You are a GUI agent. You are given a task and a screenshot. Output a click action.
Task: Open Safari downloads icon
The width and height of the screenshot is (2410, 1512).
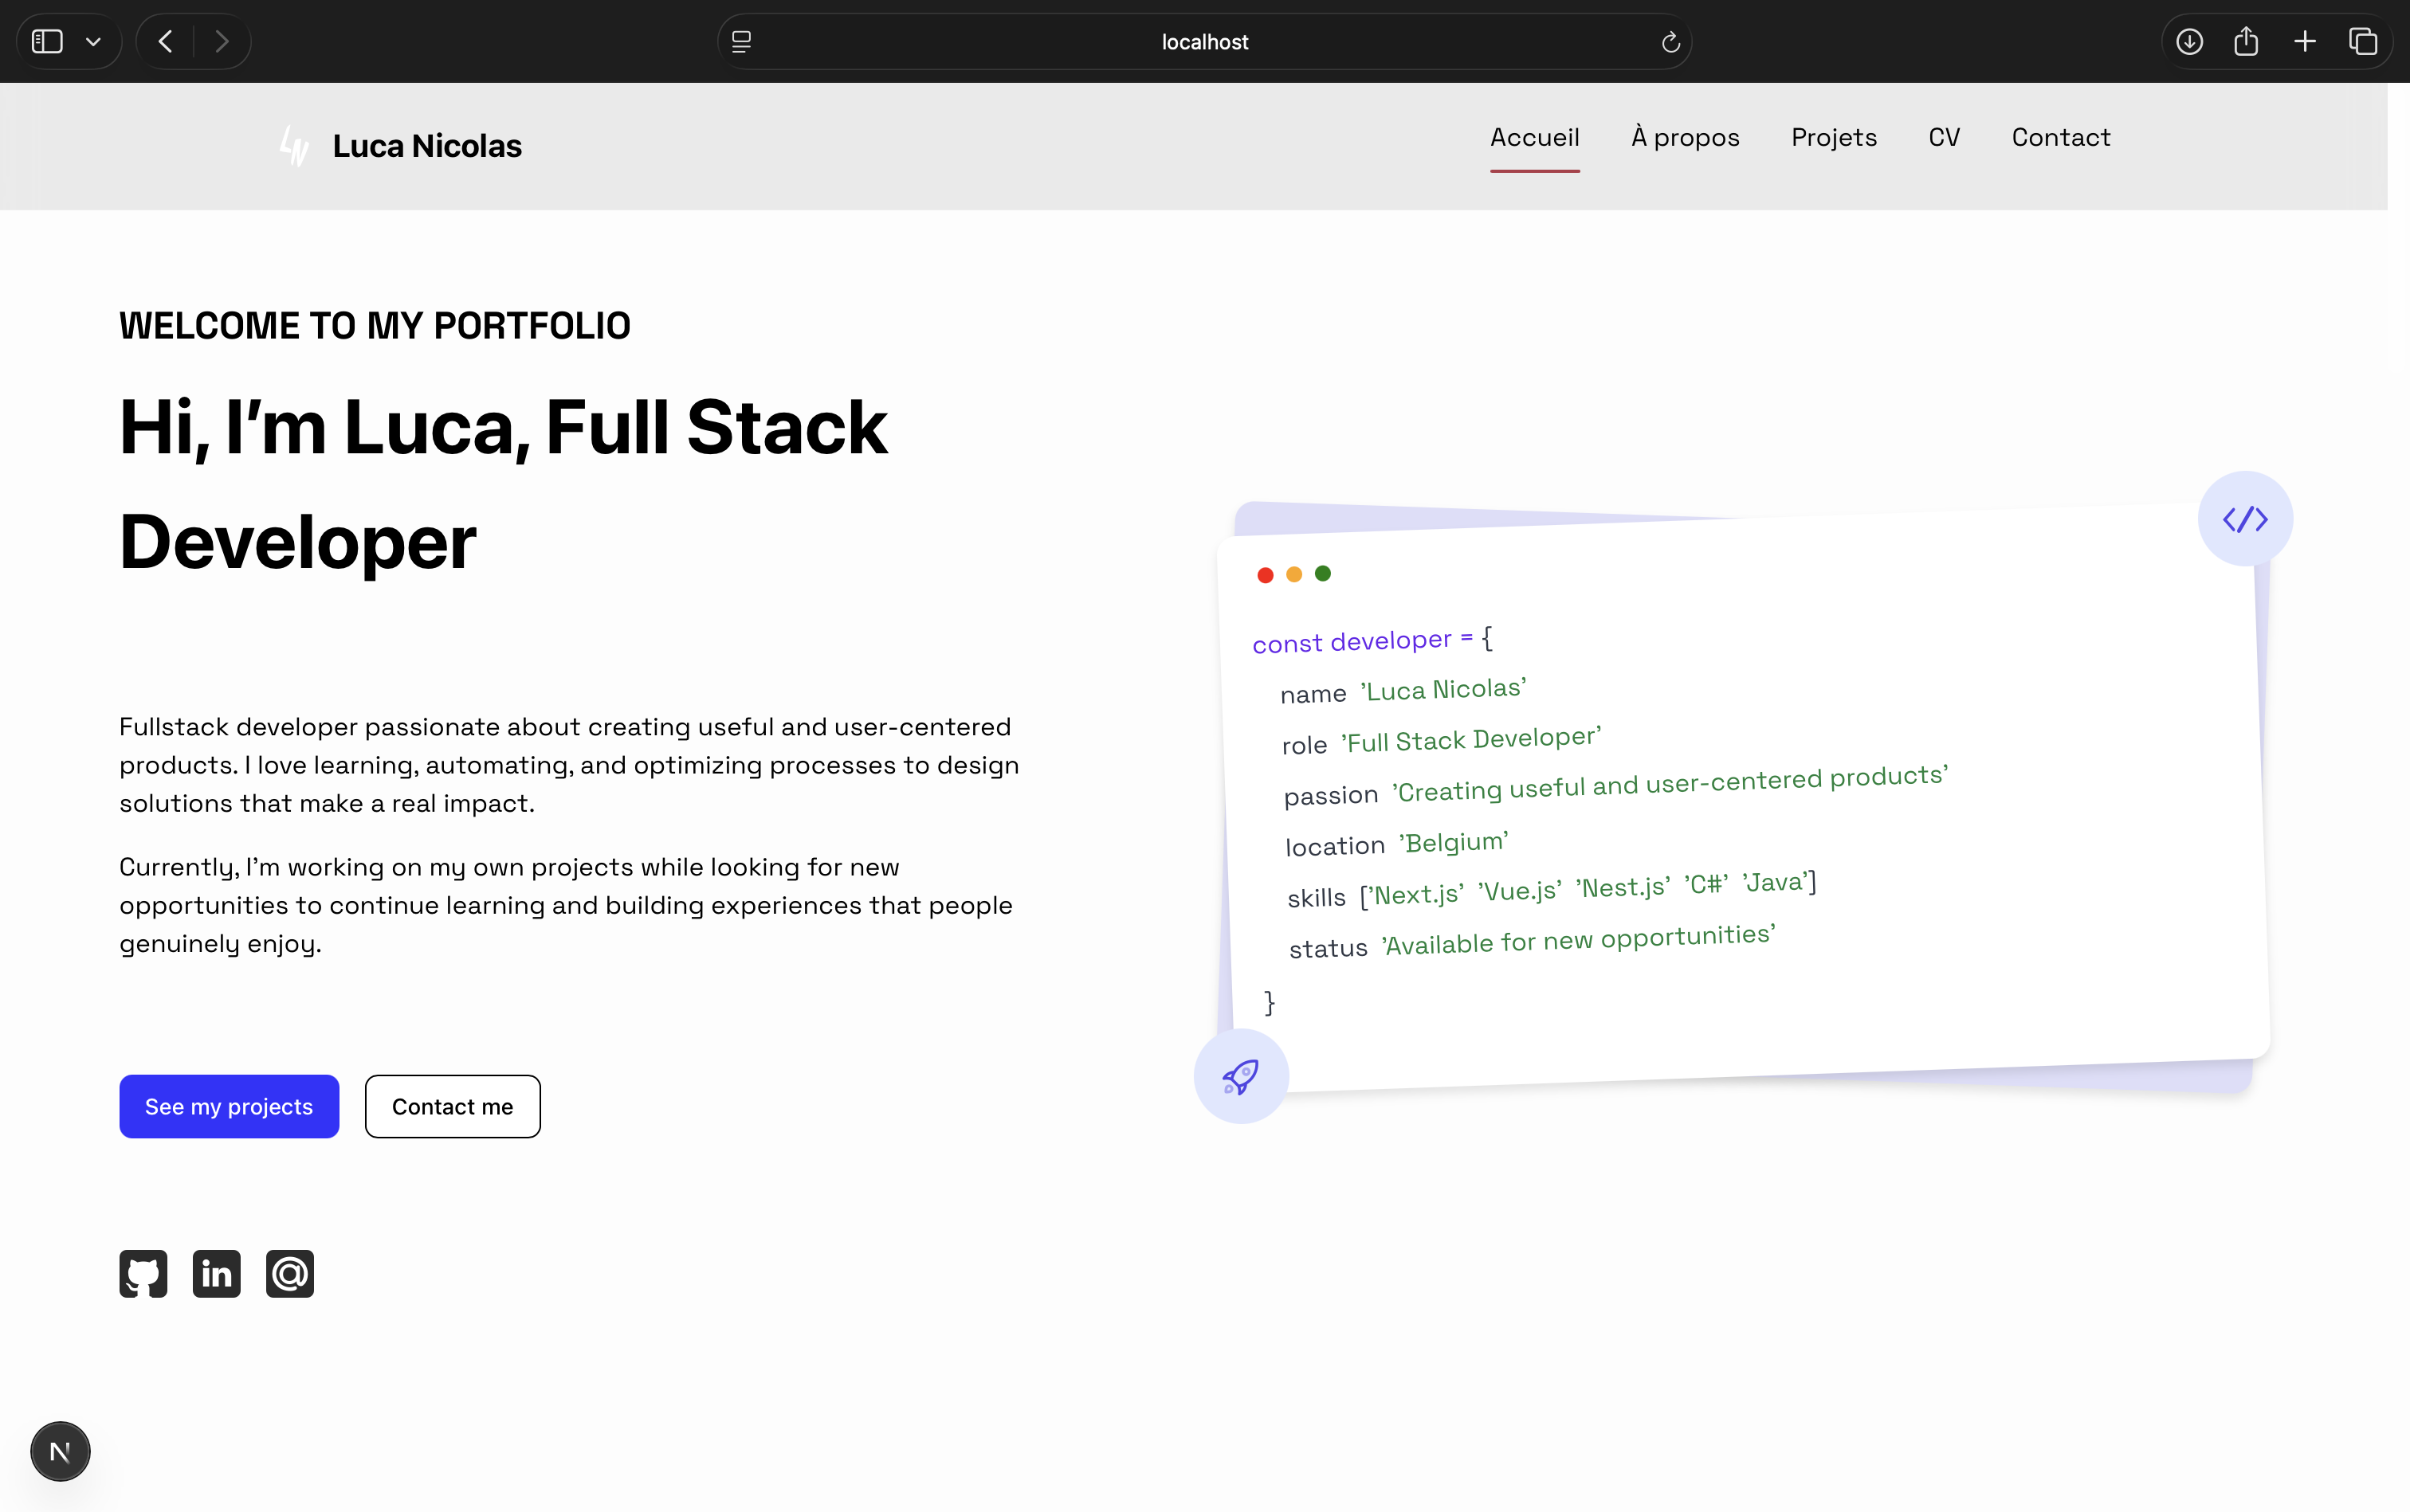pos(2189,41)
